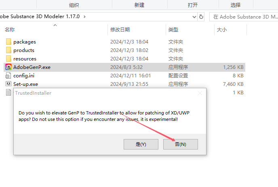Sort files by 类型 column
Image resolution: width=278 pixels, height=187 pixels.
click(173, 29)
